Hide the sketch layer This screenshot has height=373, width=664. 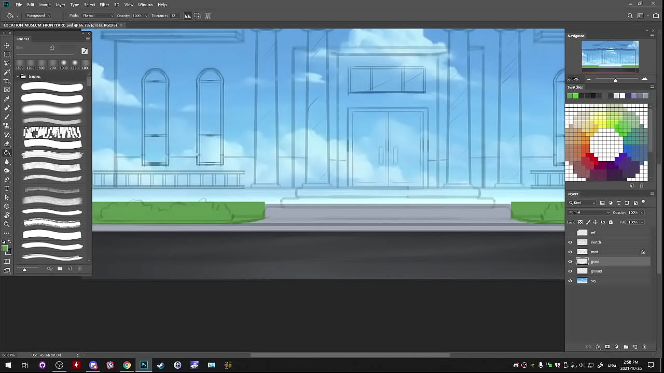[570, 242]
